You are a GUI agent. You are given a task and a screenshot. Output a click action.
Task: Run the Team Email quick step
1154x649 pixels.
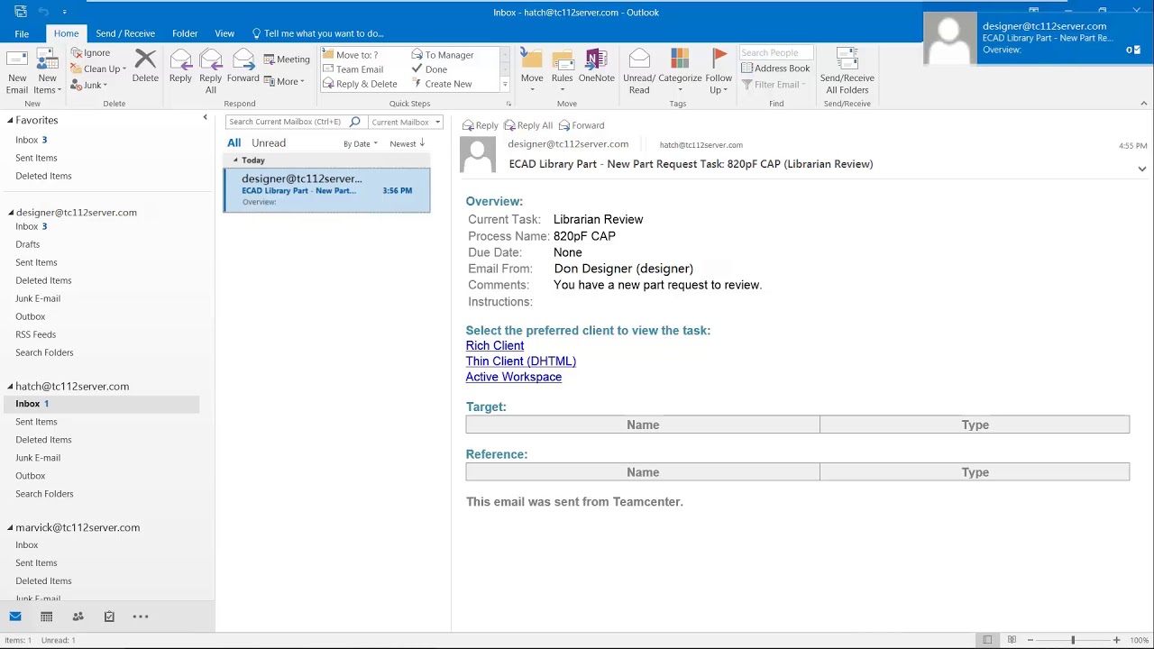click(353, 69)
